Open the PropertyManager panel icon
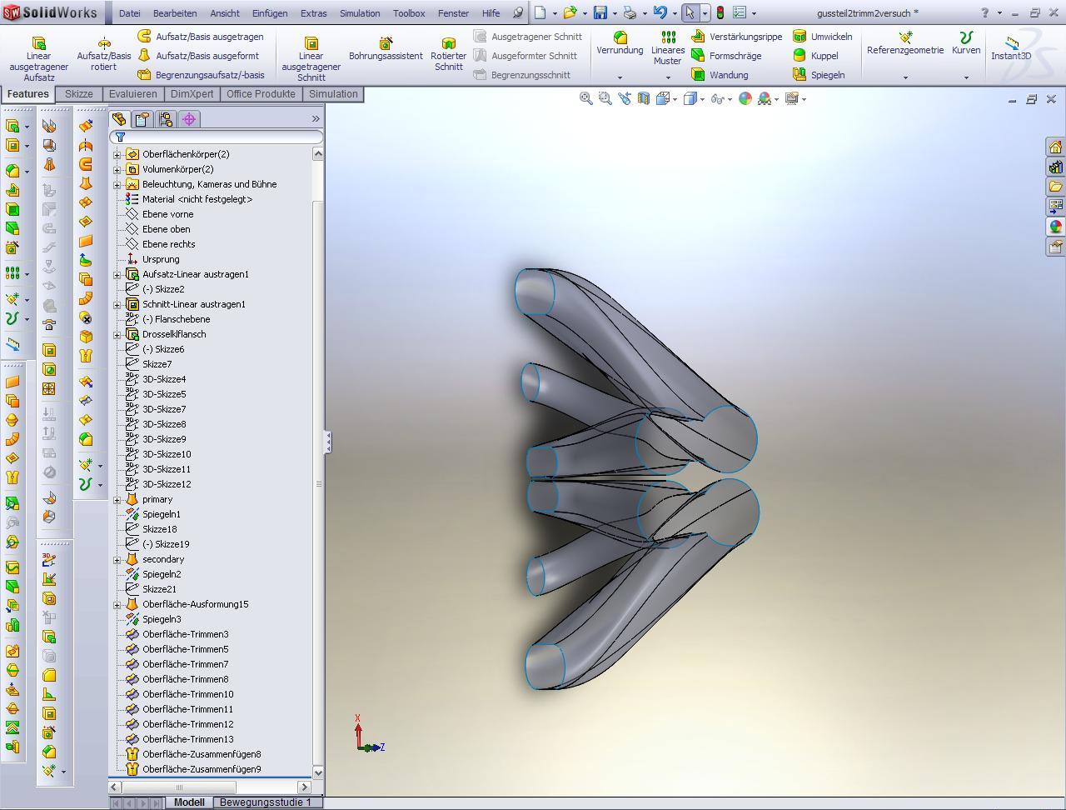The image size is (1066, 810). tap(142, 119)
